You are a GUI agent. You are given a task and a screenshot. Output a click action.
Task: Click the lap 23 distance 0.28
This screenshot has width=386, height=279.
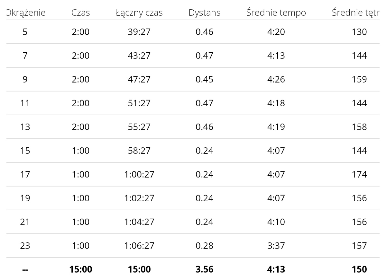click(x=205, y=246)
